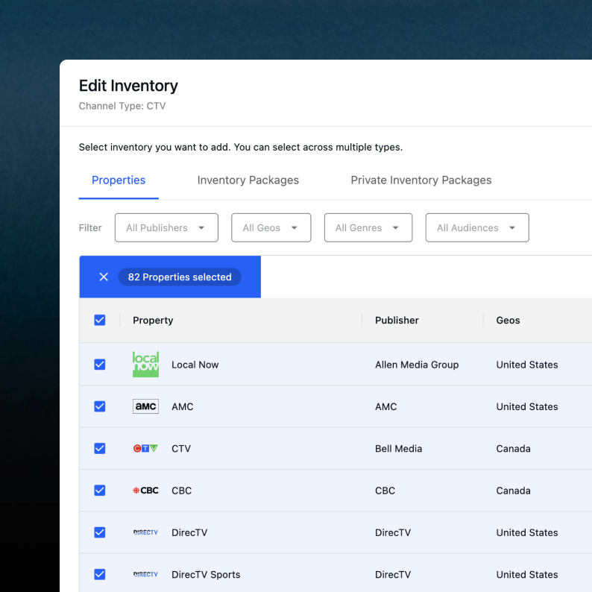Screen dimensions: 592x592
Task: Uncheck the select-all checkbox in header
Action: [x=100, y=320]
